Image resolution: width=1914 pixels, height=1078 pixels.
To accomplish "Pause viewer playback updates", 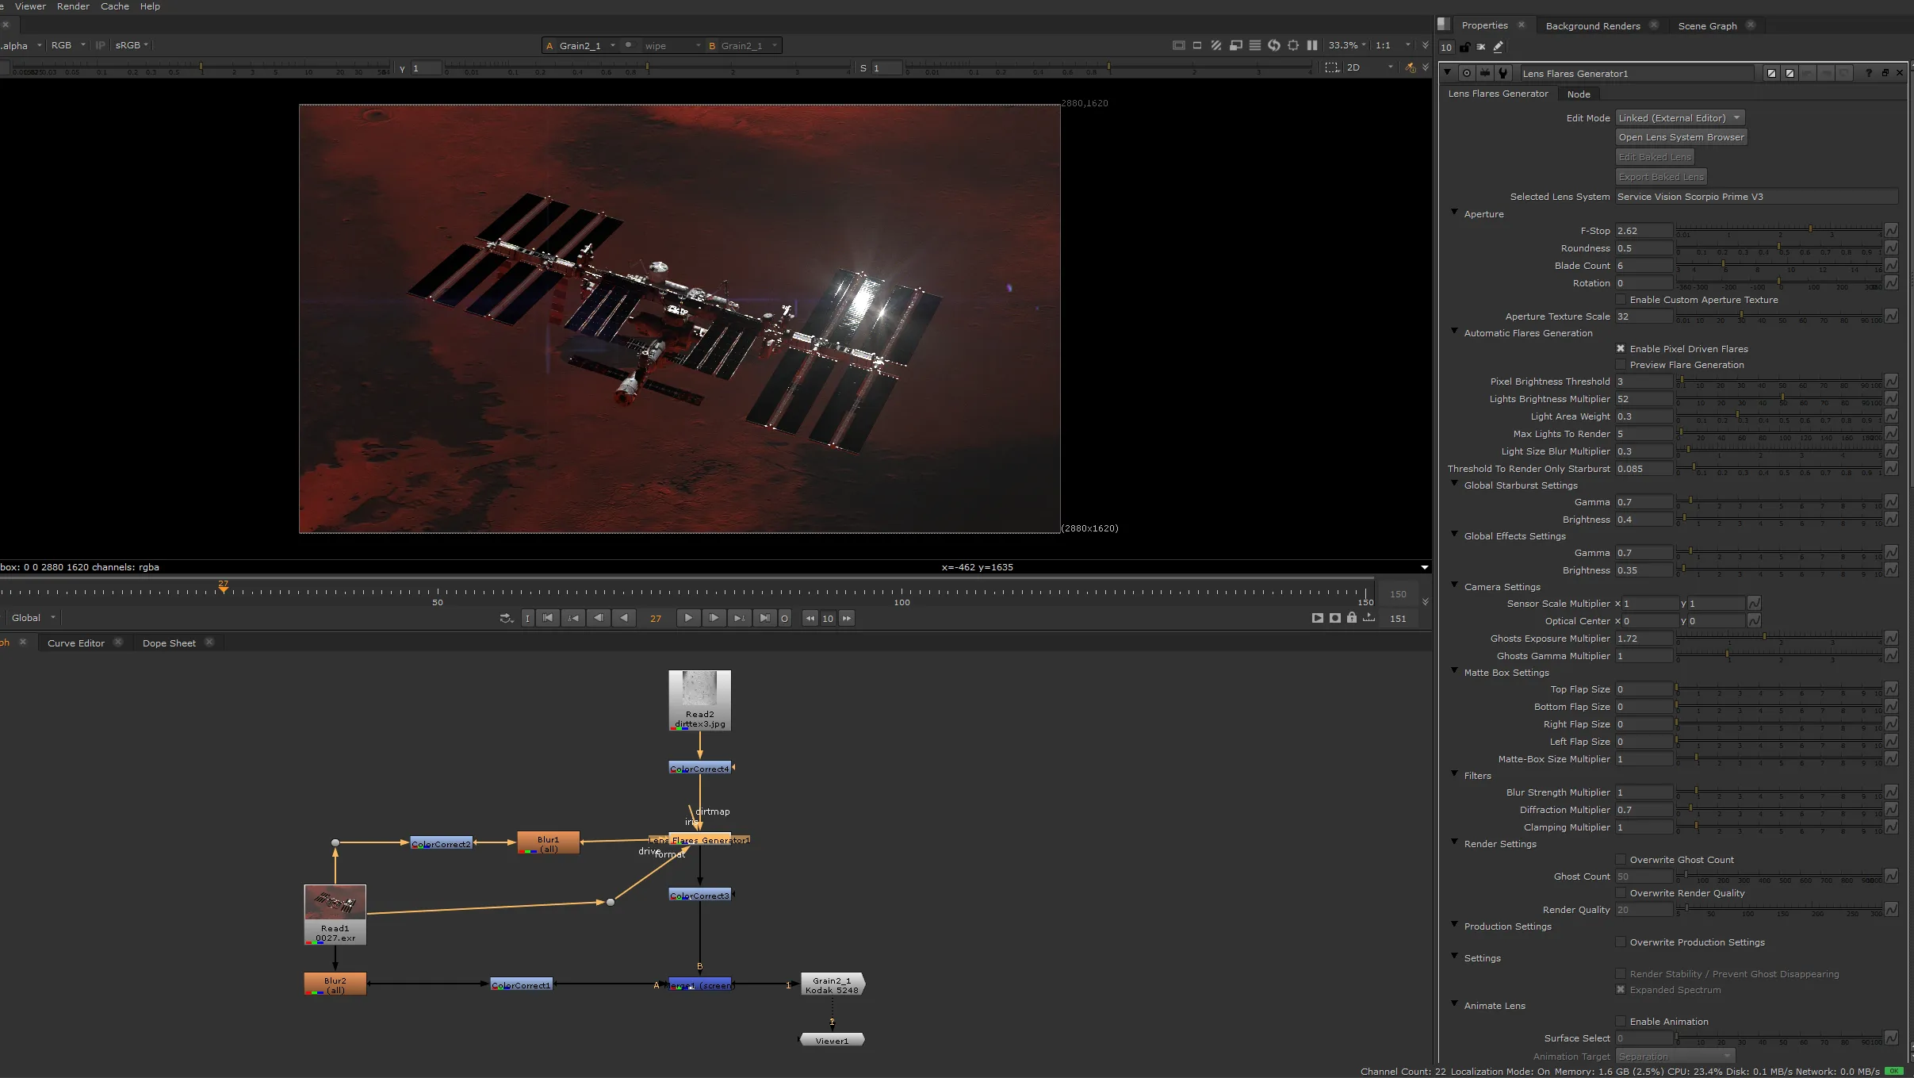I will pos(1313,45).
